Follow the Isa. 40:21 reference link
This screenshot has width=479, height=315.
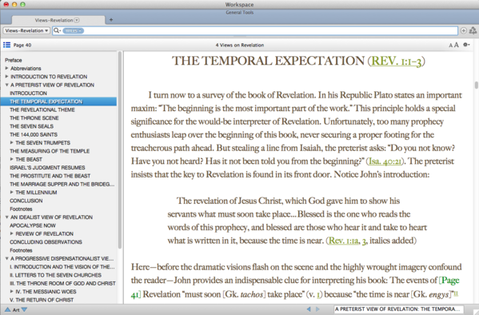[x=385, y=161]
